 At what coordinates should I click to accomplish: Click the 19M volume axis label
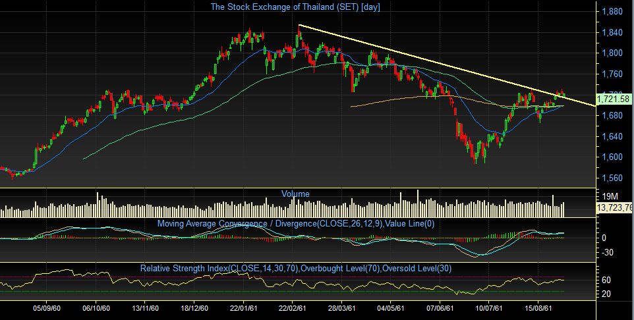coord(610,197)
